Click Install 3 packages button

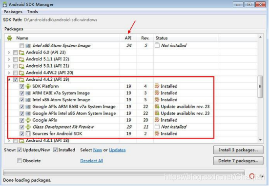point(238,150)
